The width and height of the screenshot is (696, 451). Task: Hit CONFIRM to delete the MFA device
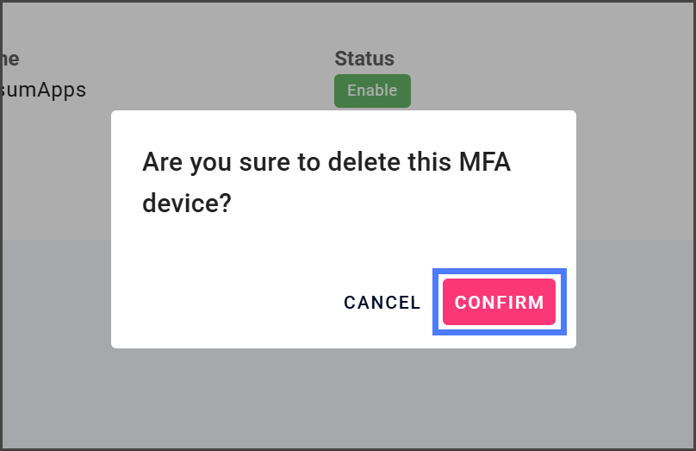pos(499,302)
